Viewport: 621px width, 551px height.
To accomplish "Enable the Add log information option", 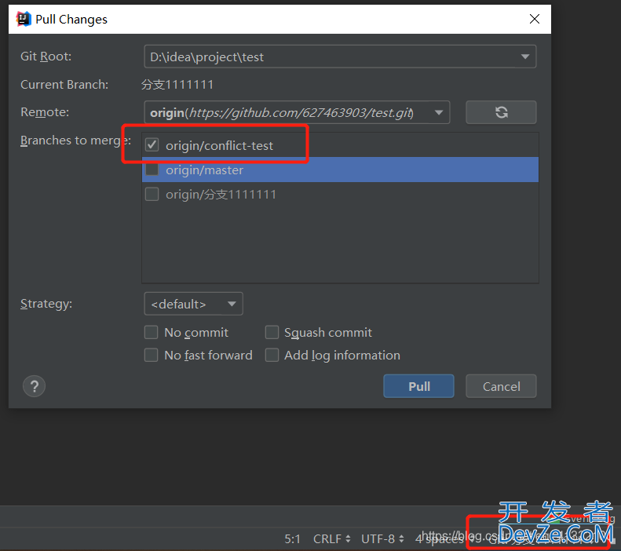I will coord(272,355).
